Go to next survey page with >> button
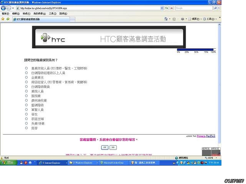 coord(113,147)
